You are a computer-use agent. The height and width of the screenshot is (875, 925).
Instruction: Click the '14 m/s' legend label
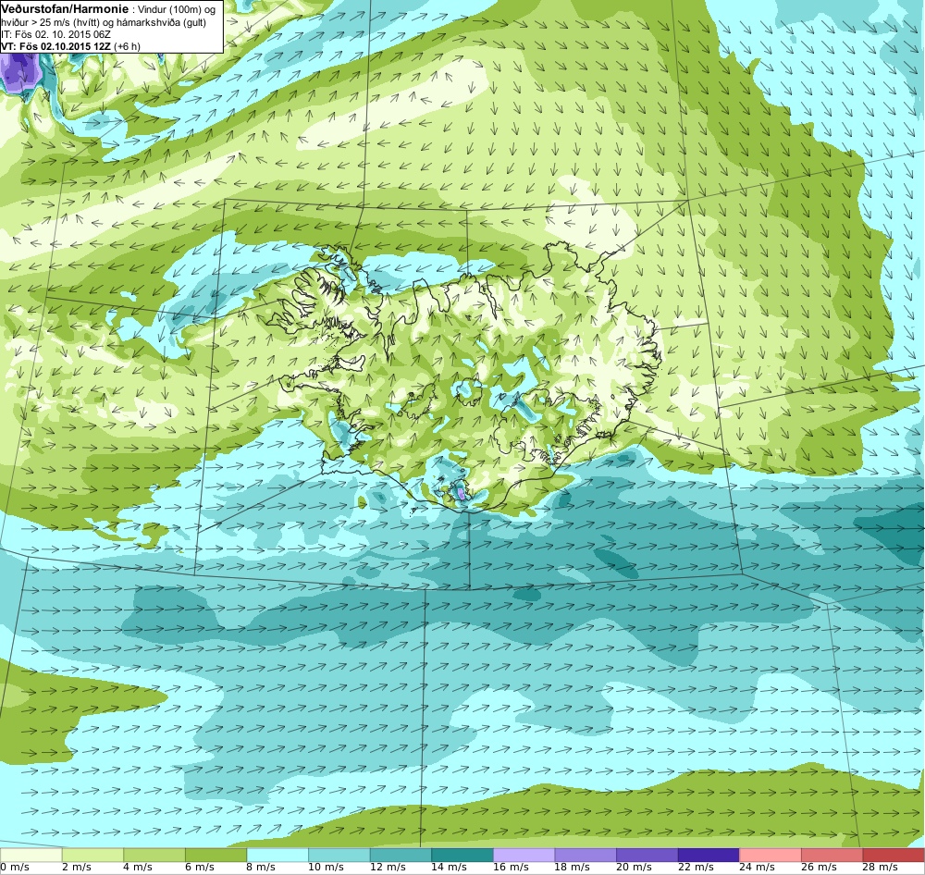click(449, 868)
